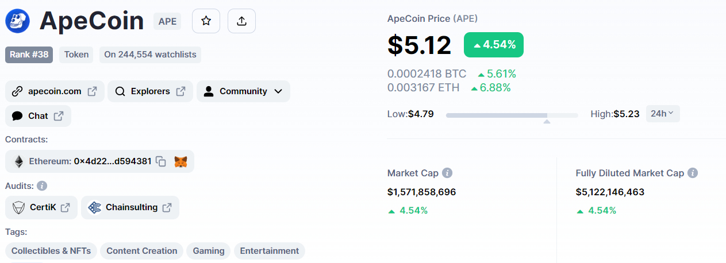726x263 pixels.
Task: Click the low-high price range slider
Action: (512, 115)
